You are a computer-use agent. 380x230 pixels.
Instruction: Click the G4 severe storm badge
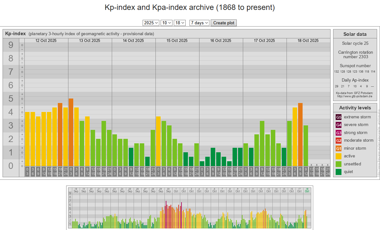coord(339,125)
